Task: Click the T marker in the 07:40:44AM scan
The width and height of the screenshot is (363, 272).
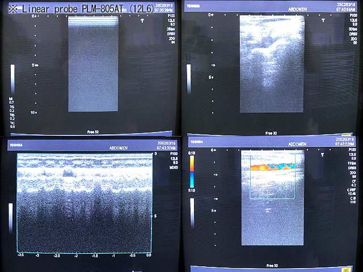Action: [x=323, y=20]
